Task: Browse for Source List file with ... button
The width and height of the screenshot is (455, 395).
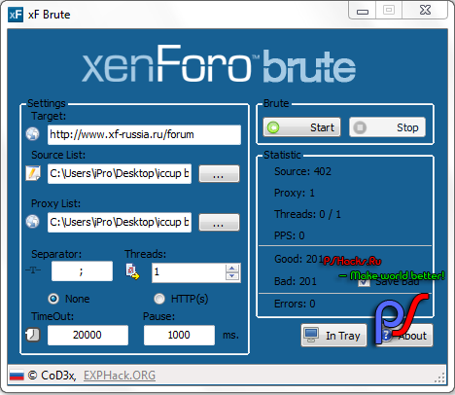Action: (x=219, y=174)
